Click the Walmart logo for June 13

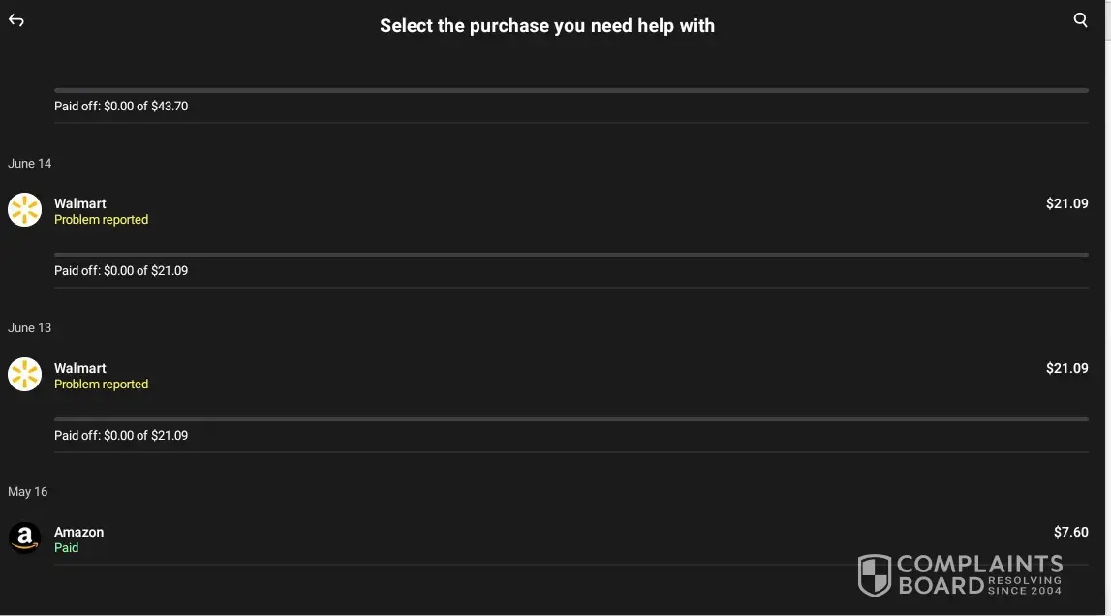tap(24, 375)
